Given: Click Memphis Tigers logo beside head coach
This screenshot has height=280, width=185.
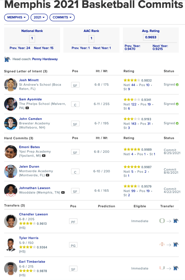Looking at the screenshot, I should (7, 59).
